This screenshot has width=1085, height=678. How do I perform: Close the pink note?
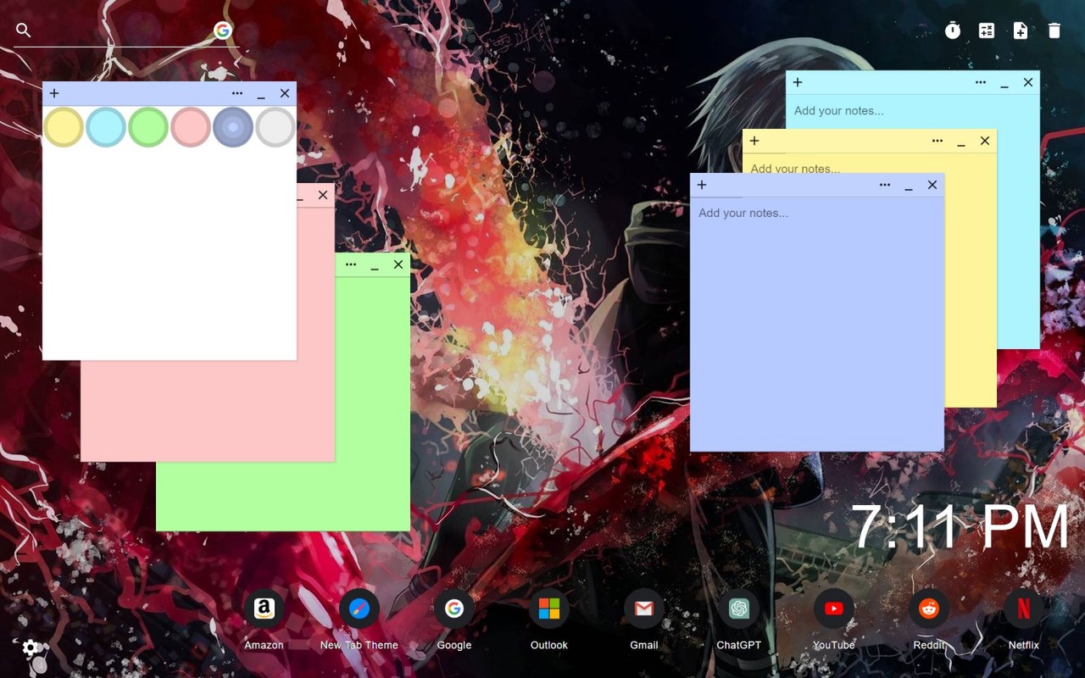[323, 195]
